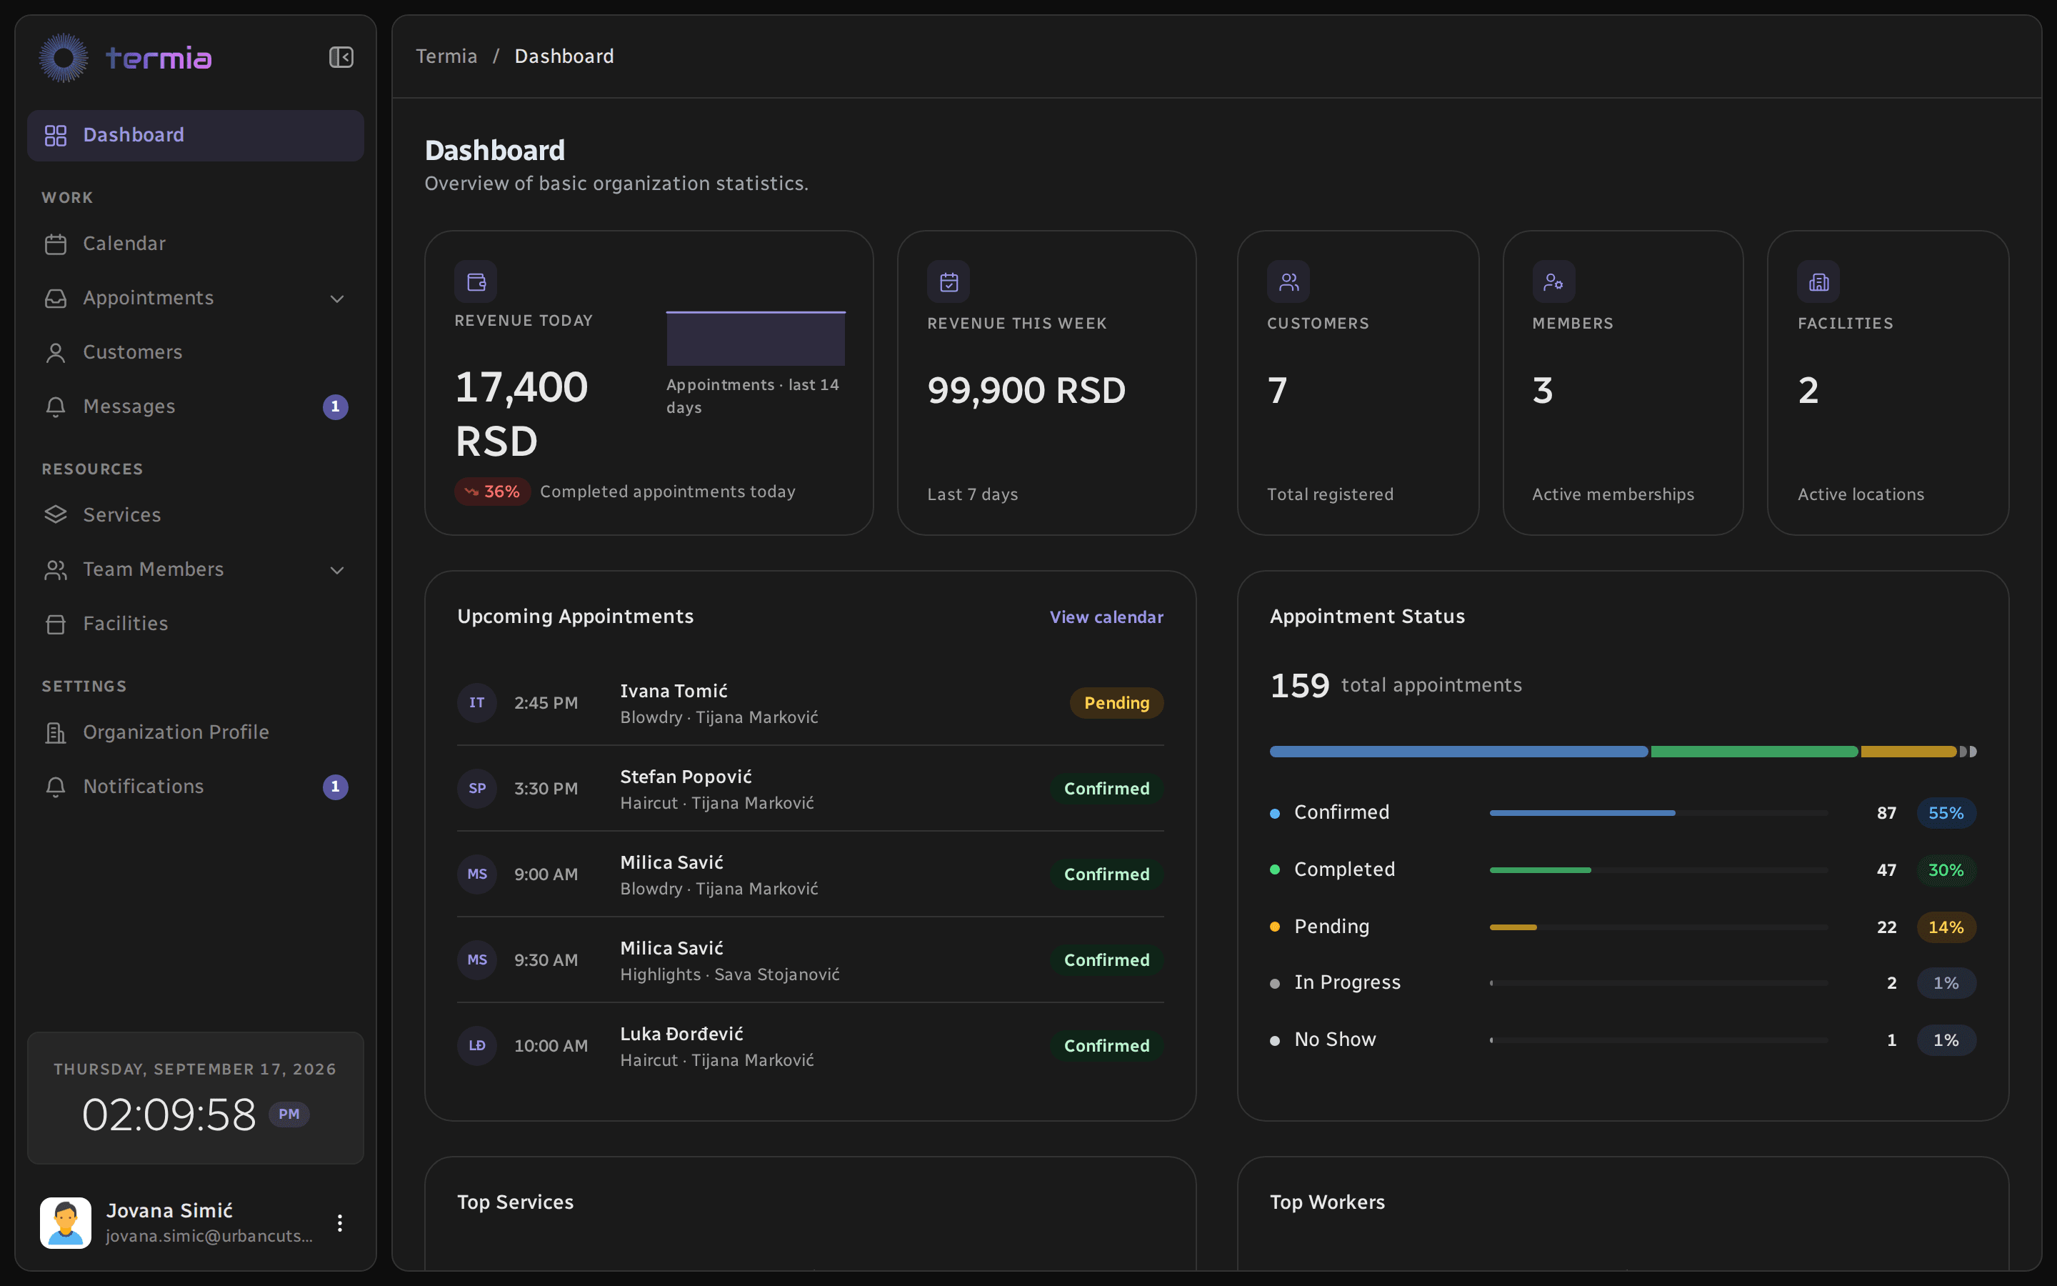Viewport: 2057px width, 1286px height.
Task: Click the Dashboard grid icon in sidebar
Action: coord(55,135)
